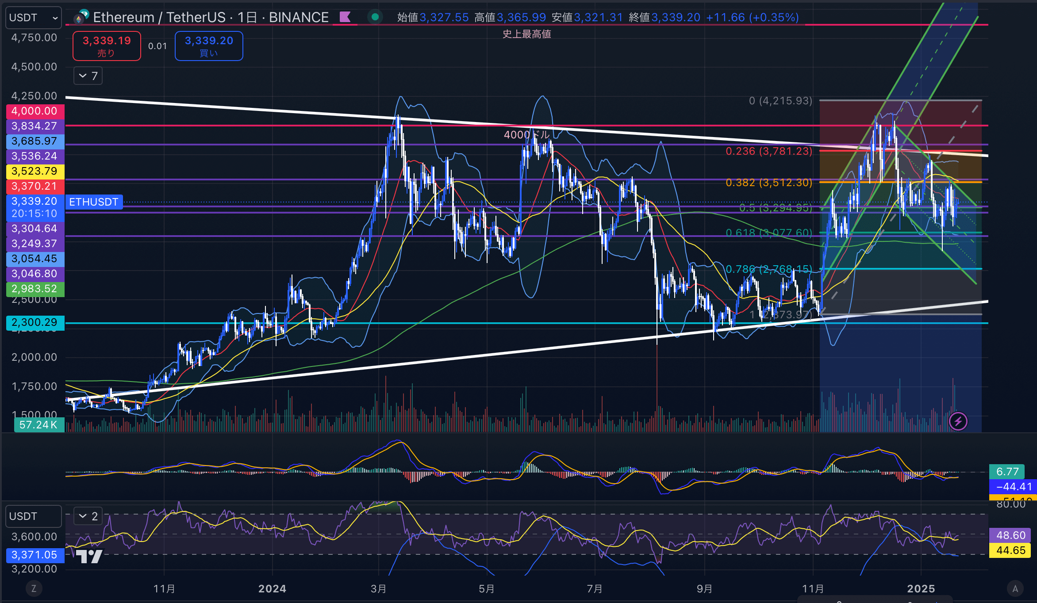
Task: Click the 3,054.45 blue price label
Action: pyautogui.click(x=35, y=259)
